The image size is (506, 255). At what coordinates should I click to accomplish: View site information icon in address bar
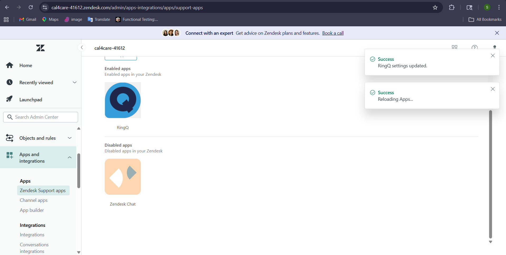click(x=45, y=7)
